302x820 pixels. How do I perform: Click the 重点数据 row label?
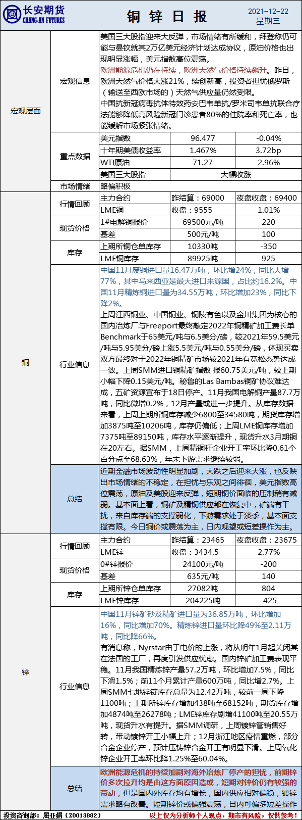coord(75,156)
